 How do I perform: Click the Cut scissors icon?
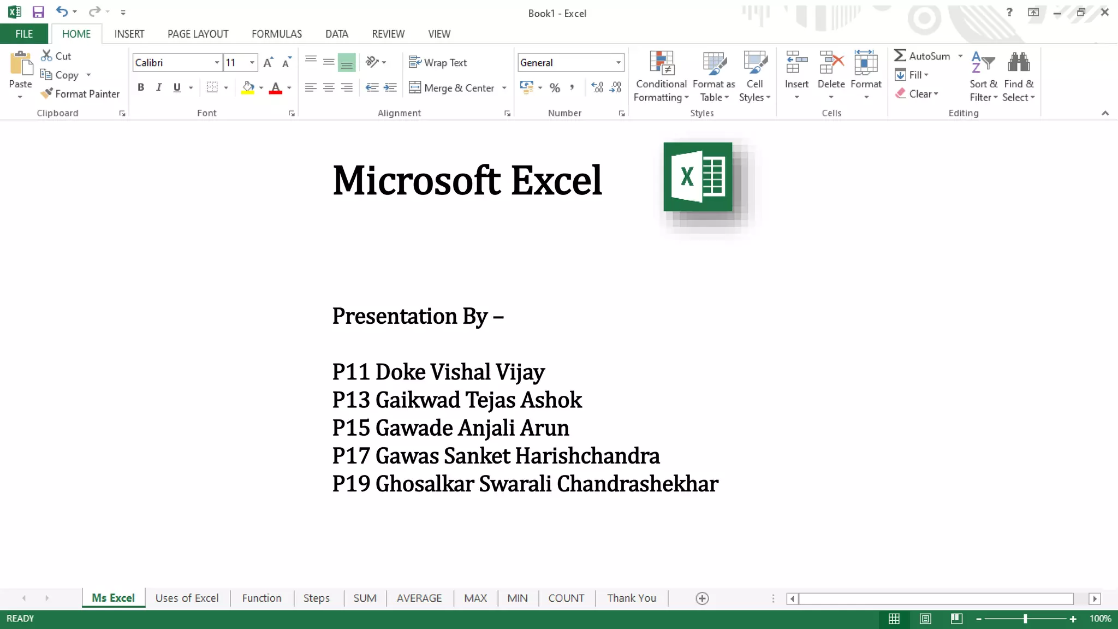(x=47, y=56)
